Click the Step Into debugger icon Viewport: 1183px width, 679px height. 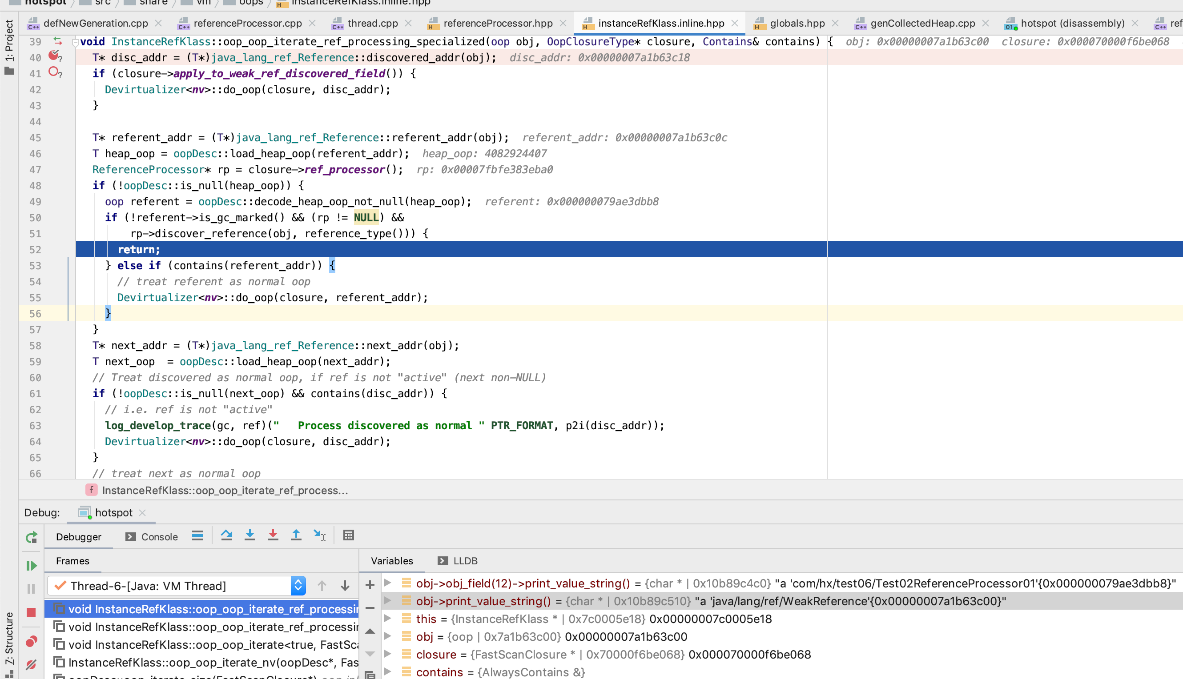[x=250, y=535]
